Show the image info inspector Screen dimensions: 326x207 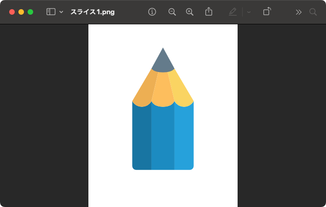click(x=152, y=12)
